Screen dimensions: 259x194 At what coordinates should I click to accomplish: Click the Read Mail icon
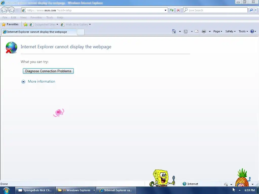[x=197, y=31]
